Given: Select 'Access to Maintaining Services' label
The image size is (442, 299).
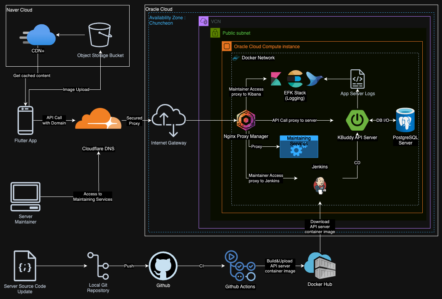Looking at the screenshot, I should click(93, 197).
